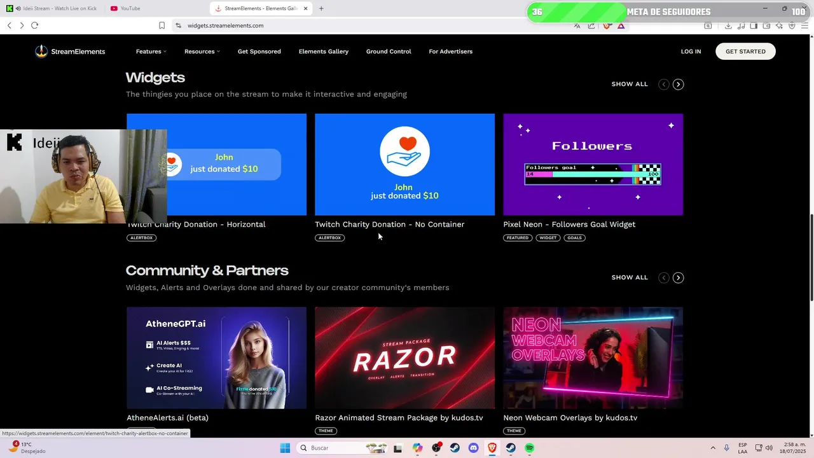This screenshot has width=814, height=458.
Task: Click ALERTBOX tag under No Container widget
Action: coord(329,238)
